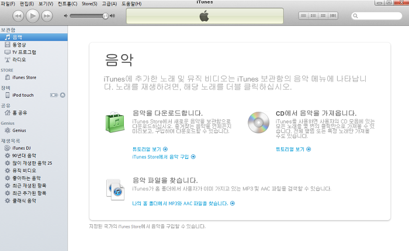
Task: Select the iPod touch device
Action: tap(34, 95)
